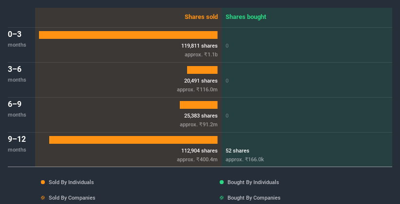400x204 pixels.
Task: Click the 9–12 months orange sold bar
Action: pyautogui.click(x=133, y=140)
